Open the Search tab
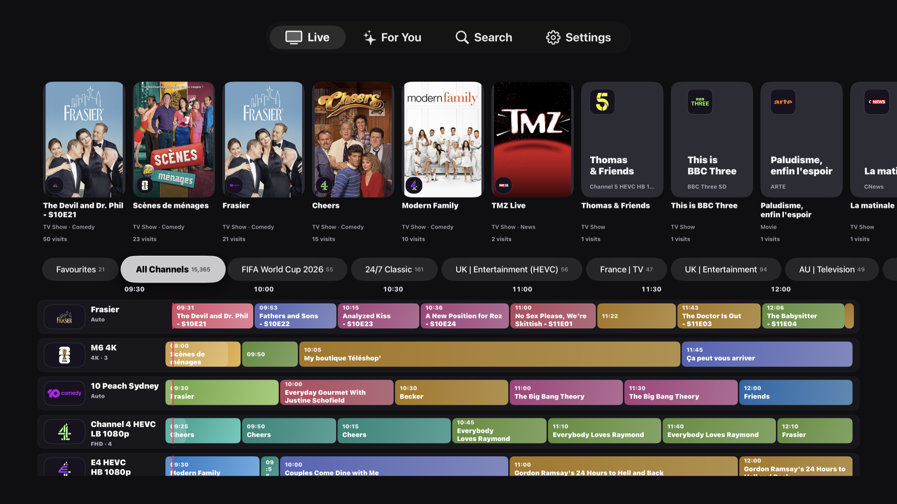This screenshot has width=897, height=504. tap(484, 37)
